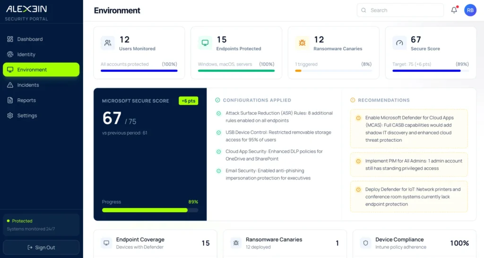Click the Sign Out button
Image resolution: width=484 pixels, height=258 pixels.
[x=41, y=247]
